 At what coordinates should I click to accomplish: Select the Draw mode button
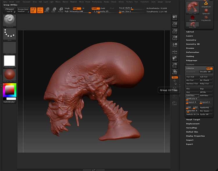tap(40, 10)
